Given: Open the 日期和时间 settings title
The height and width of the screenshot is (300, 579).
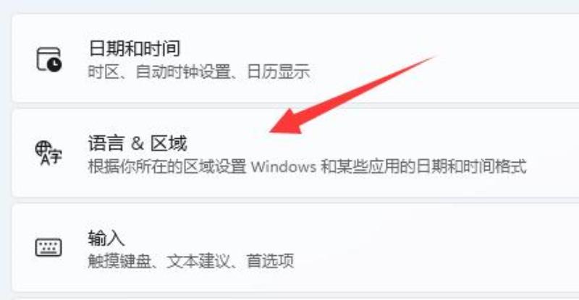Looking at the screenshot, I should [135, 48].
